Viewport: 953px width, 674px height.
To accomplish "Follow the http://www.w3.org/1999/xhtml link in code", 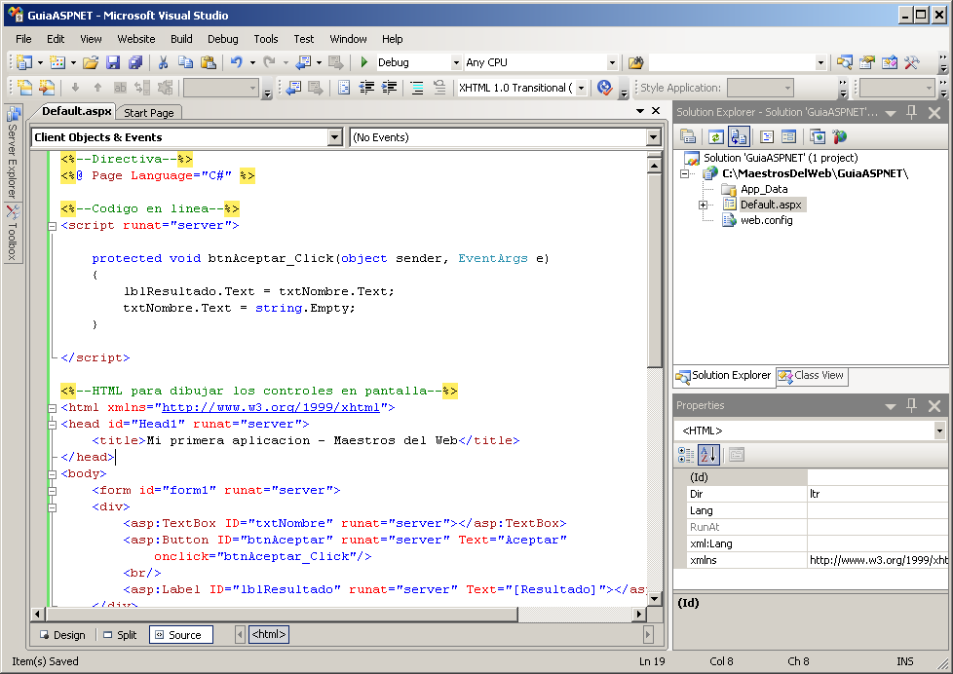I will coord(271,407).
